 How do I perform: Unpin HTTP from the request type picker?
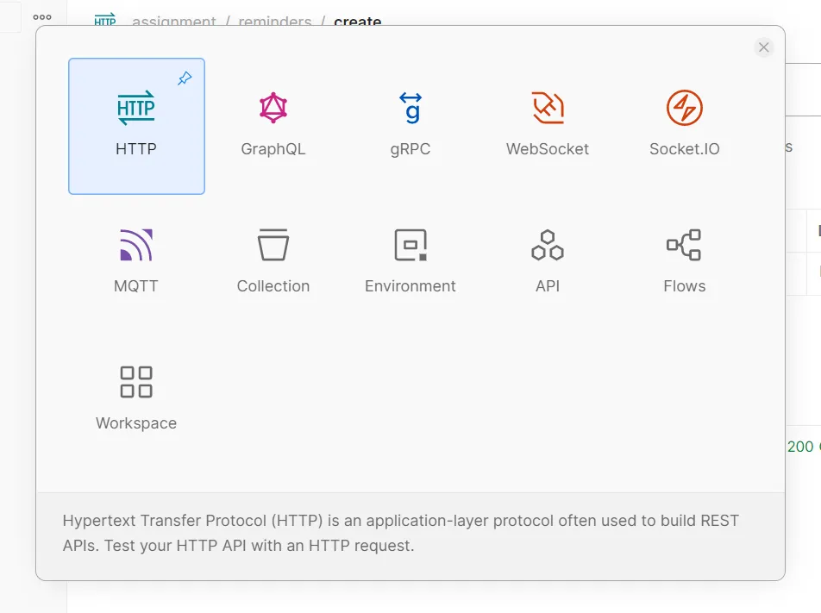[184, 78]
